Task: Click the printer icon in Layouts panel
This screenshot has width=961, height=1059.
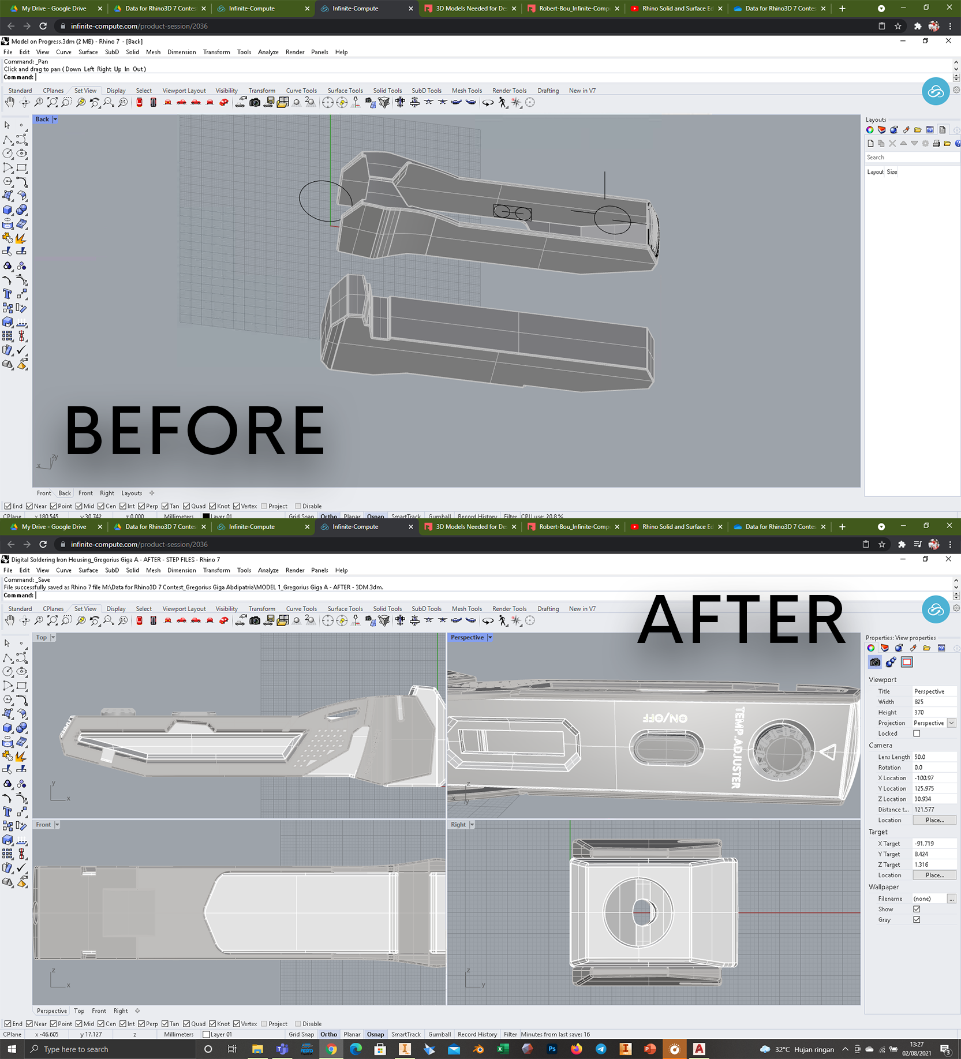Action: point(936,143)
